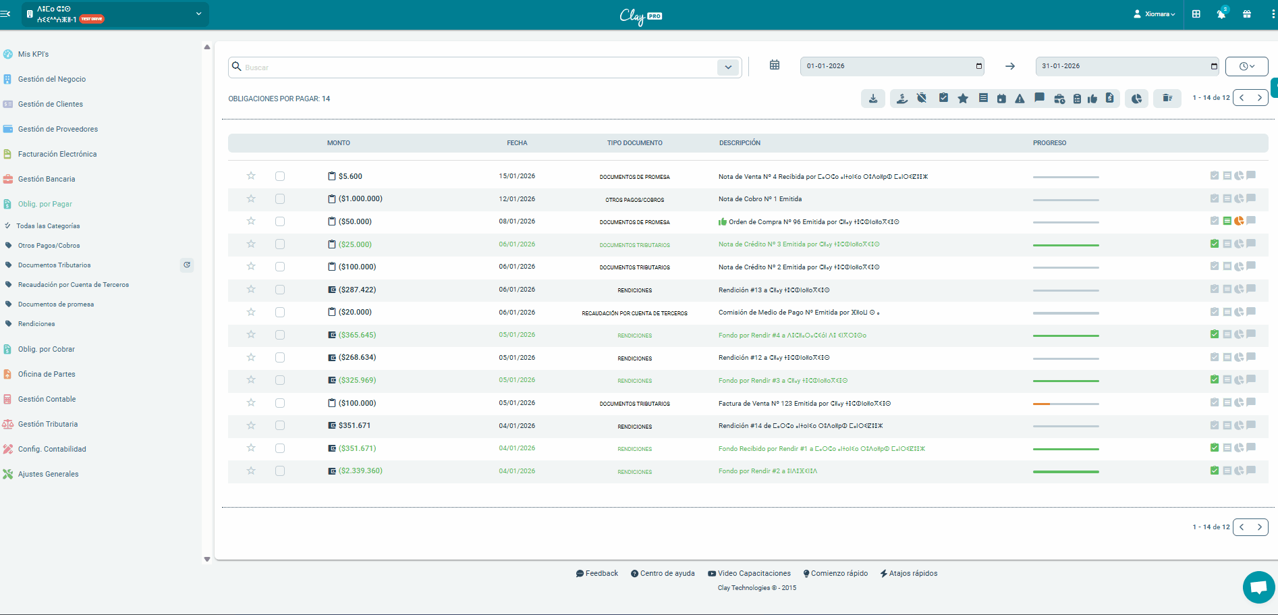This screenshot has height=615, width=1278.
Task: Open the vertical dots menu in header
Action: [x=1273, y=14]
